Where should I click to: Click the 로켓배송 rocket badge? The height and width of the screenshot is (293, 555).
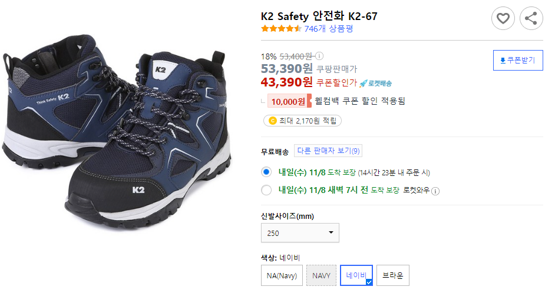[376, 84]
